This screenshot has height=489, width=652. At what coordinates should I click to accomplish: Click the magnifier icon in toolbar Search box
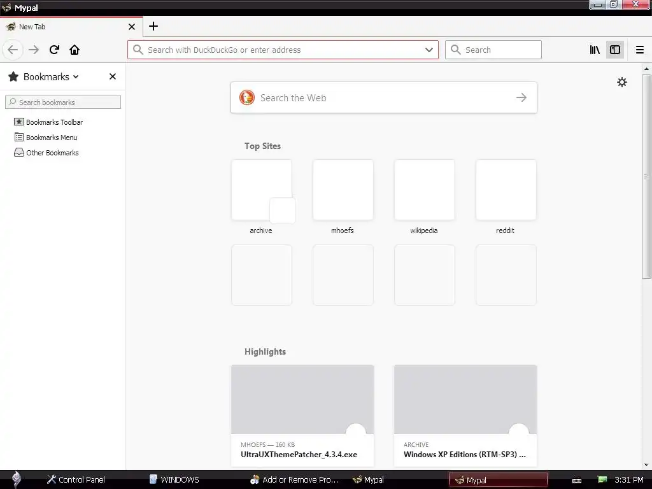tap(456, 50)
